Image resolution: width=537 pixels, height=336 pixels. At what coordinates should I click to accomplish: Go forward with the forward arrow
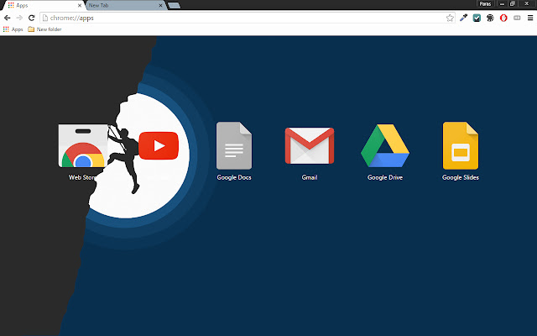click(19, 18)
